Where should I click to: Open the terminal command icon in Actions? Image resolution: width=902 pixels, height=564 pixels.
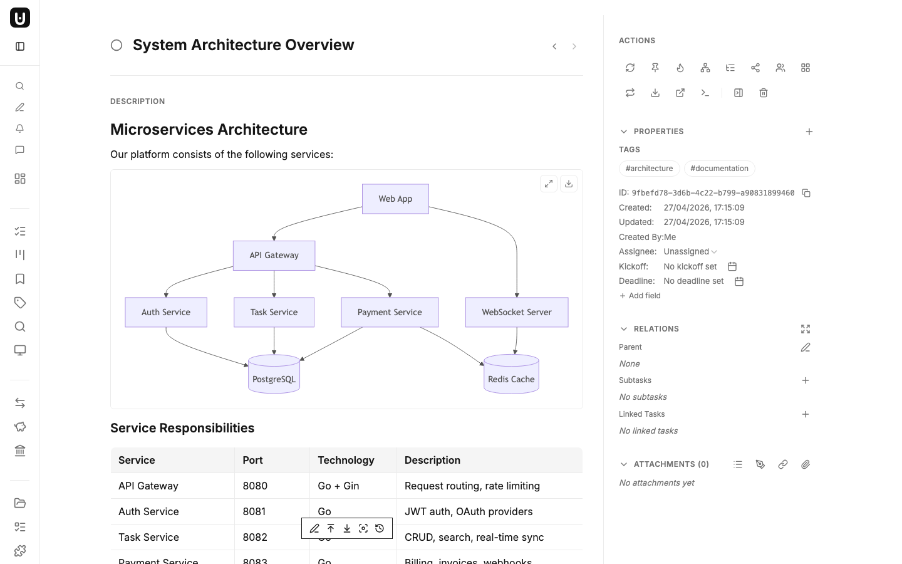pyautogui.click(x=705, y=93)
